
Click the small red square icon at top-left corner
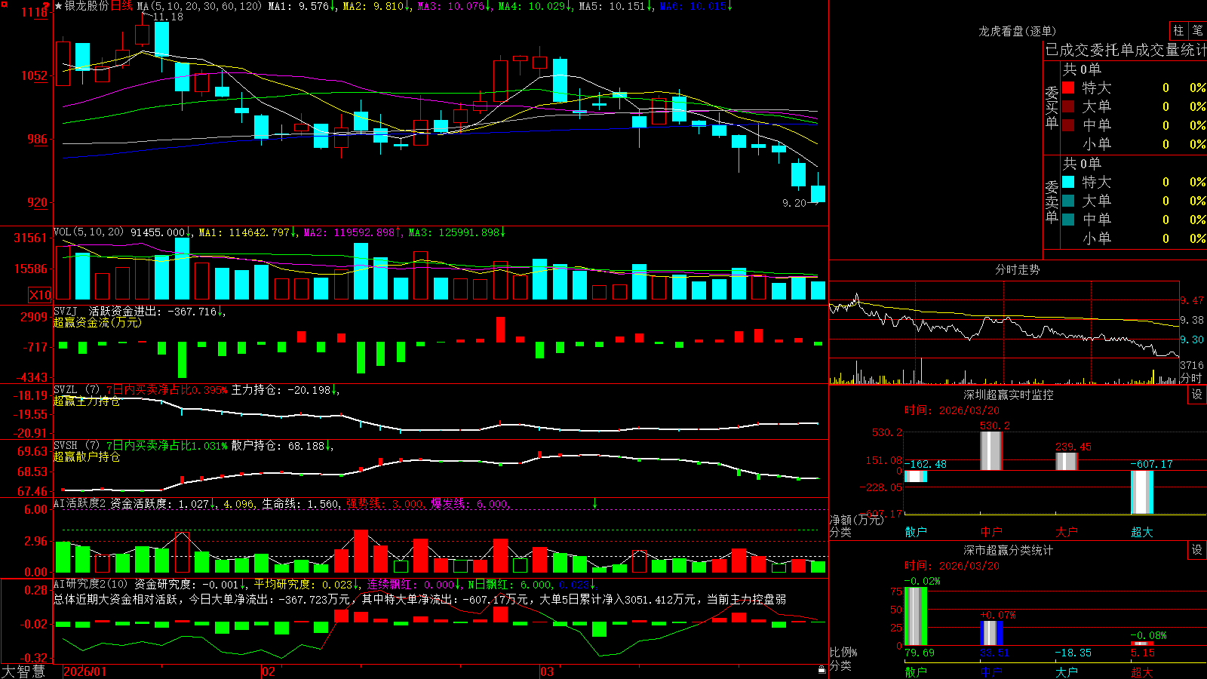pyautogui.click(x=3, y=4)
